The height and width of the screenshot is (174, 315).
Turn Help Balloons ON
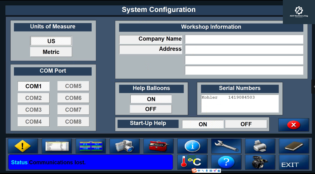pos(151,99)
